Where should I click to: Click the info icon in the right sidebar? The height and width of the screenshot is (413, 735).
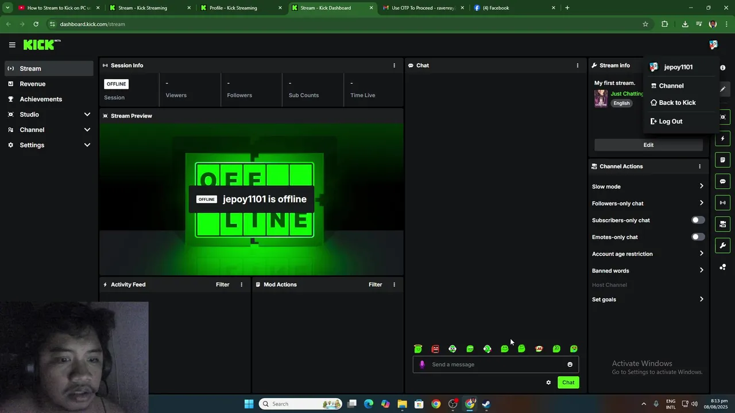[x=722, y=68]
